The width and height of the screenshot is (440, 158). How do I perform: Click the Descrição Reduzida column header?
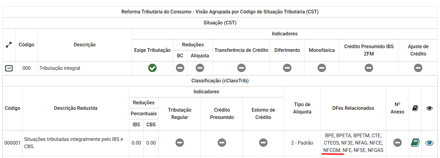click(76, 108)
